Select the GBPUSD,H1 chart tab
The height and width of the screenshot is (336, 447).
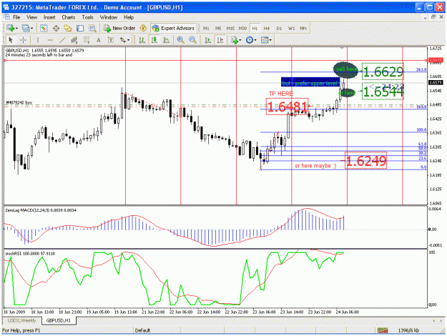(59, 320)
